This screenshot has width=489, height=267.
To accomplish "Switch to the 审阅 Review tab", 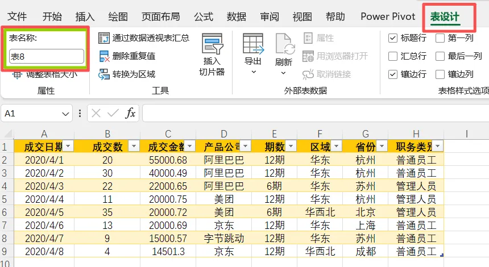I will 270,16.
